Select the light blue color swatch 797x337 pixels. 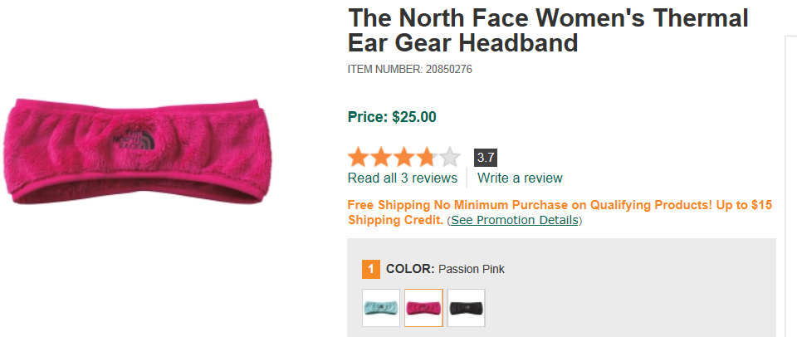coord(381,308)
